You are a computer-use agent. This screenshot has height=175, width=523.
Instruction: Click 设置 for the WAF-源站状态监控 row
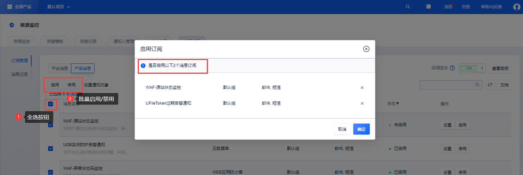pos(447,125)
